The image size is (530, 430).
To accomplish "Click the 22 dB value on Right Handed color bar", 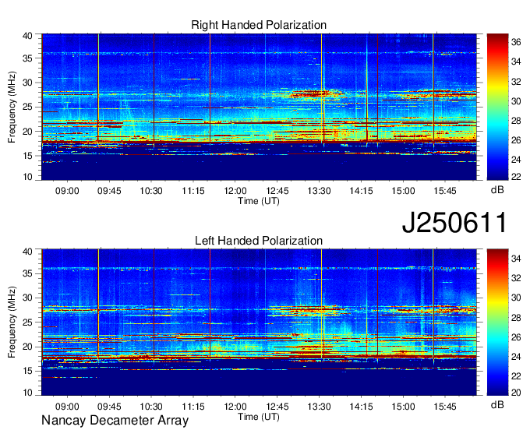I will point(516,177).
